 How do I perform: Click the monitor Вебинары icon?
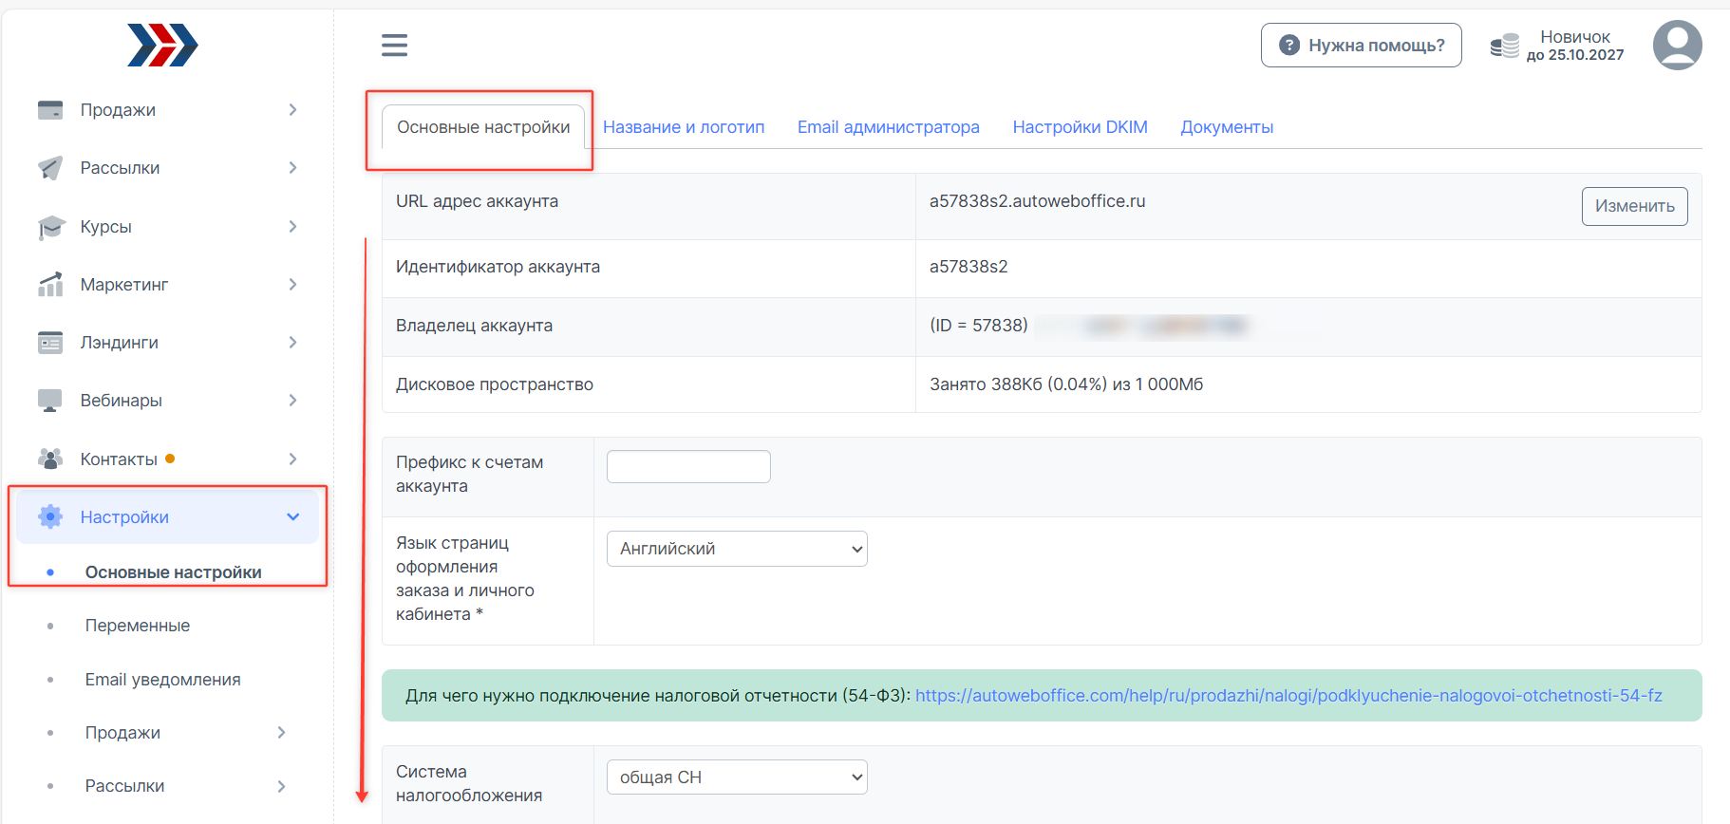[x=50, y=401]
